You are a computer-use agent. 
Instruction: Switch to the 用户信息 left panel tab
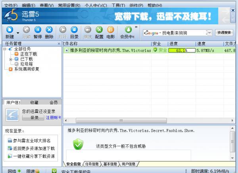tap(13, 102)
